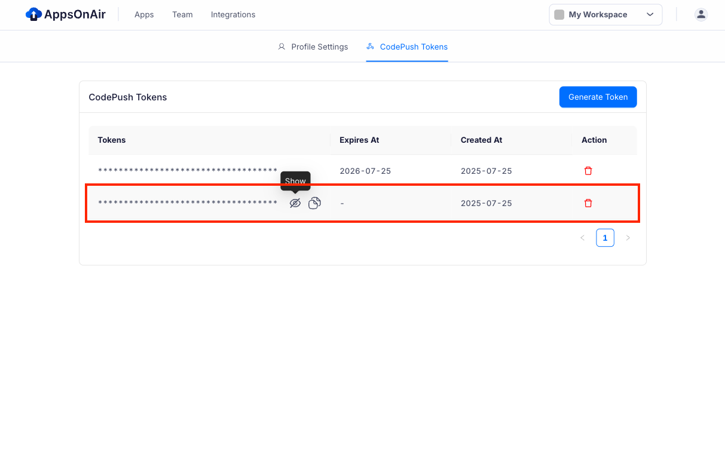Switch to the CodePush Tokens tab
This screenshot has width=725, height=451.
pos(407,47)
